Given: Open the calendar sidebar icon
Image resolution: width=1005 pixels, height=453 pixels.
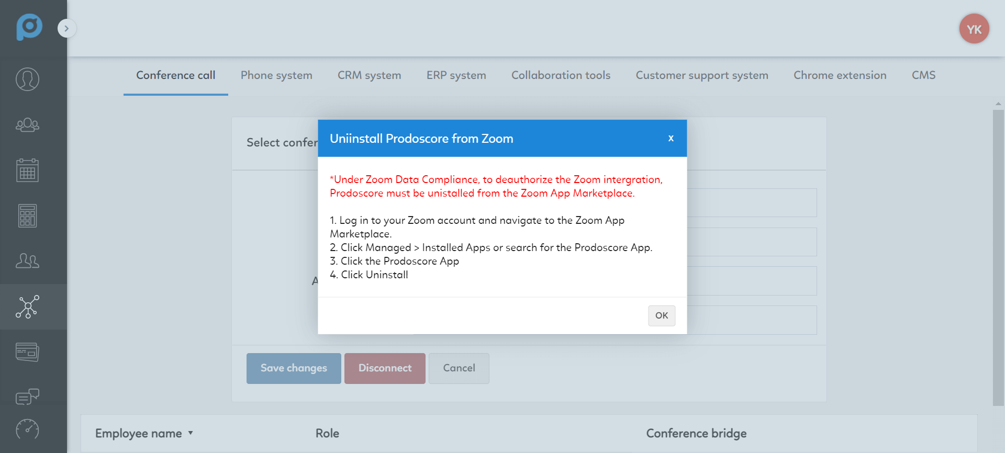Looking at the screenshot, I should point(27,170).
